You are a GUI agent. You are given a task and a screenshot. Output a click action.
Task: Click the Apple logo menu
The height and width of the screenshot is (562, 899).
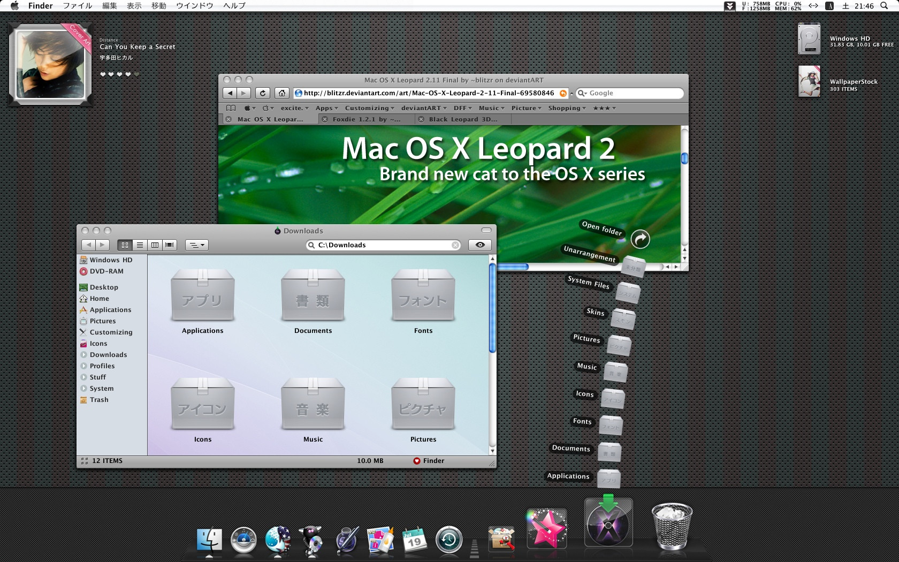(14, 5)
